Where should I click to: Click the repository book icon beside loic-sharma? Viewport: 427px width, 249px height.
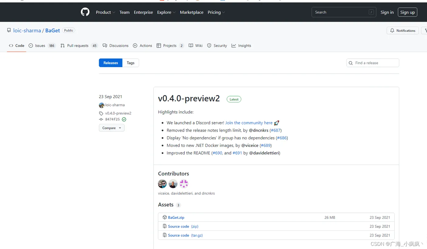coord(9,30)
